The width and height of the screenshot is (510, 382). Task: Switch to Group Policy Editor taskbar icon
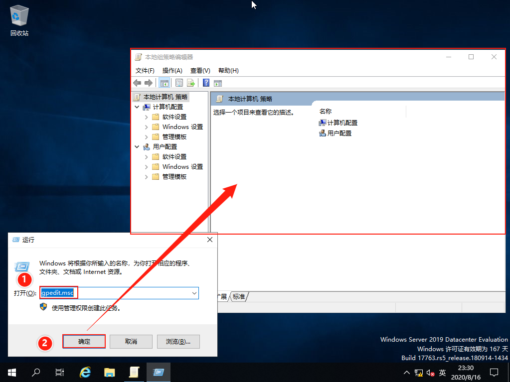click(134, 372)
